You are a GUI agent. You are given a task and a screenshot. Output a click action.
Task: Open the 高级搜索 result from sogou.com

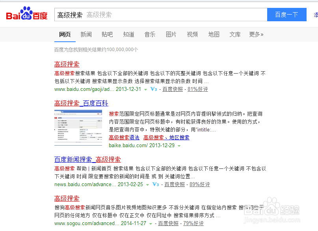click(67, 198)
